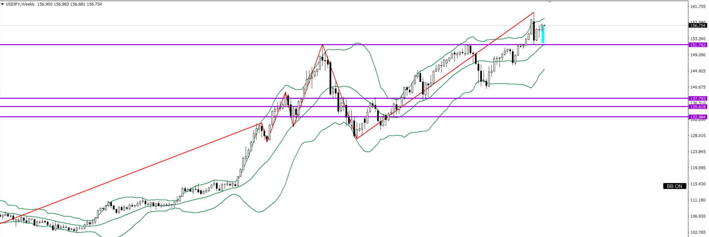This screenshot has width=709, height=237.
Task: Click the 137.793 purple price label
Action: tap(698, 98)
